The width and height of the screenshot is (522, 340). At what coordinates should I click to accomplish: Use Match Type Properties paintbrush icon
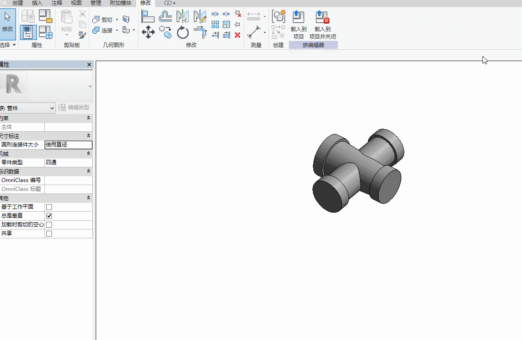(83, 35)
